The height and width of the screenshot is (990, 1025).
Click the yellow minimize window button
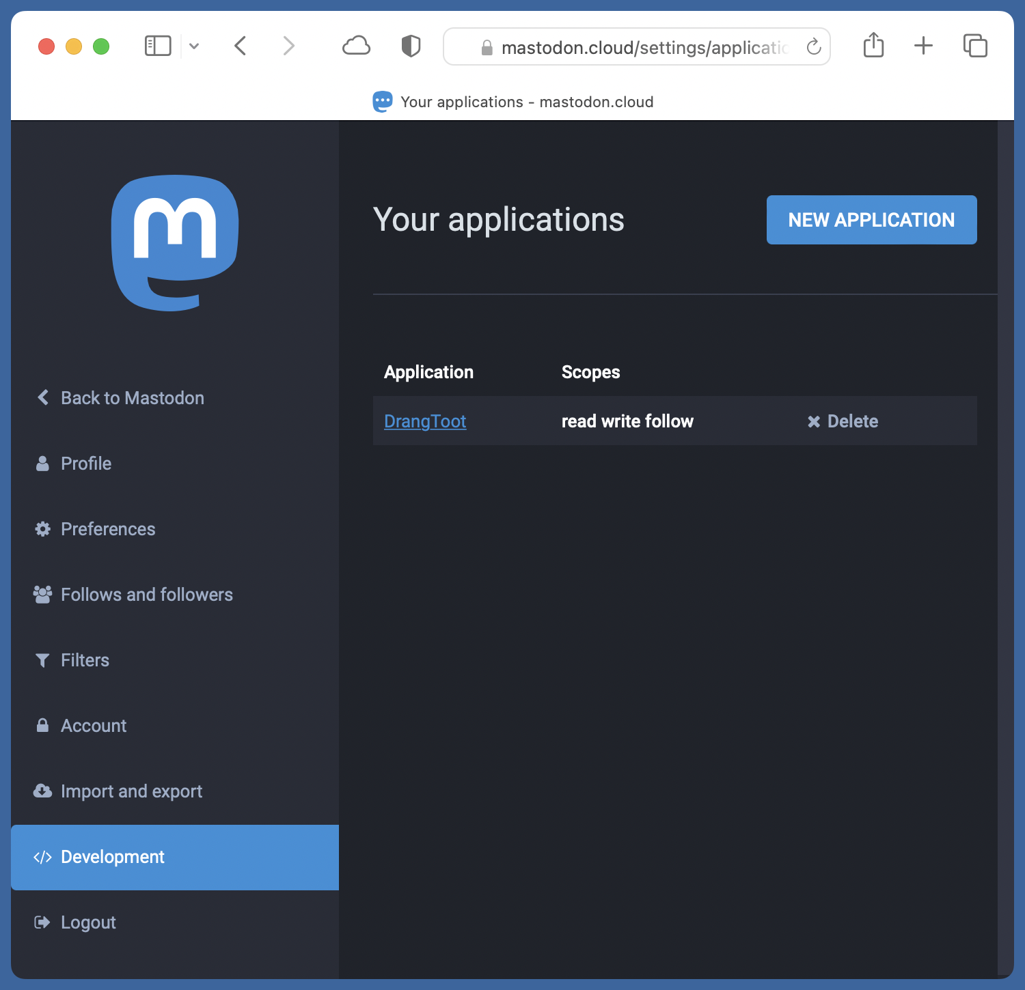point(74,46)
